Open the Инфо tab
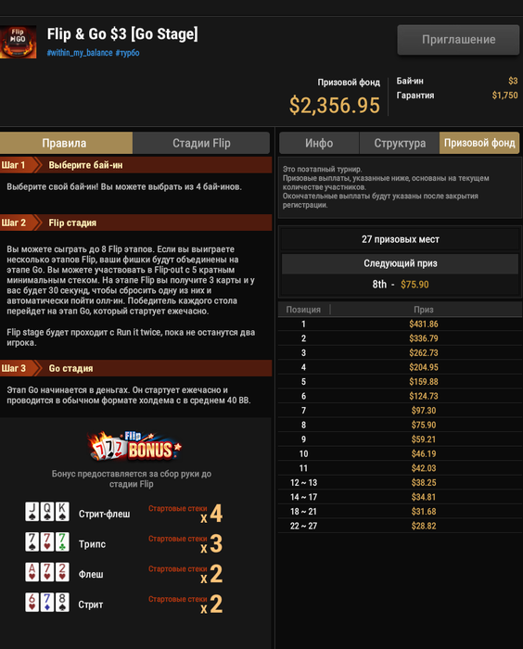The height and width of the screenshot is (649, 523). 319,143
